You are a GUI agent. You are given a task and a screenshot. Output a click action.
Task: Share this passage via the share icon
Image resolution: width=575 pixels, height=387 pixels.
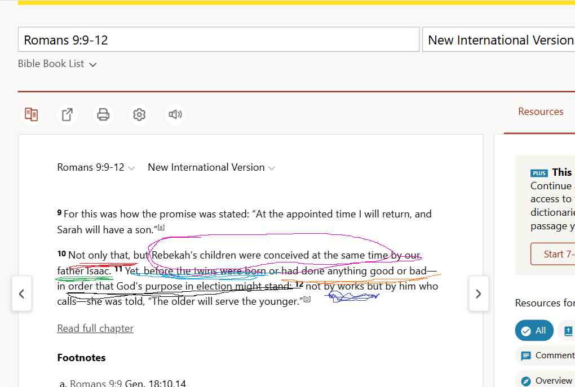(67, 114)
